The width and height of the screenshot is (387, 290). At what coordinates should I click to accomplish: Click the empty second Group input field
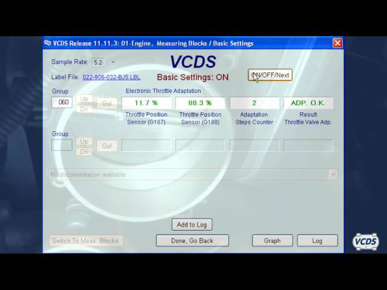pos(62,145)
